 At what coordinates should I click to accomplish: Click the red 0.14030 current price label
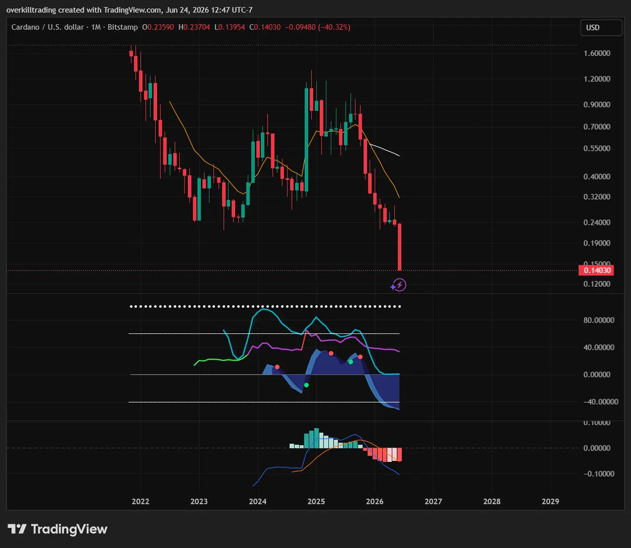(x=596, y=270)
